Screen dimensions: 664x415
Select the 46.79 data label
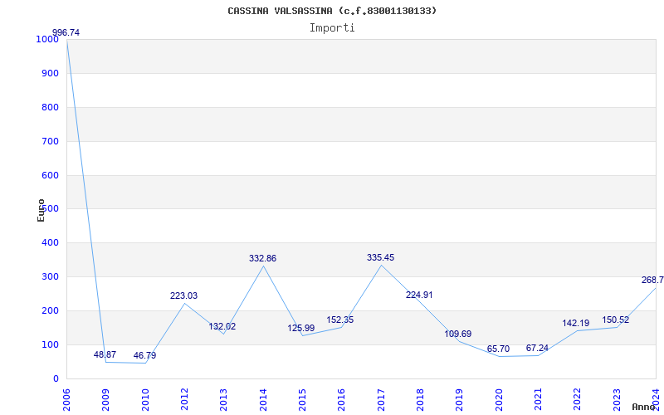click(x=144, y=355)
